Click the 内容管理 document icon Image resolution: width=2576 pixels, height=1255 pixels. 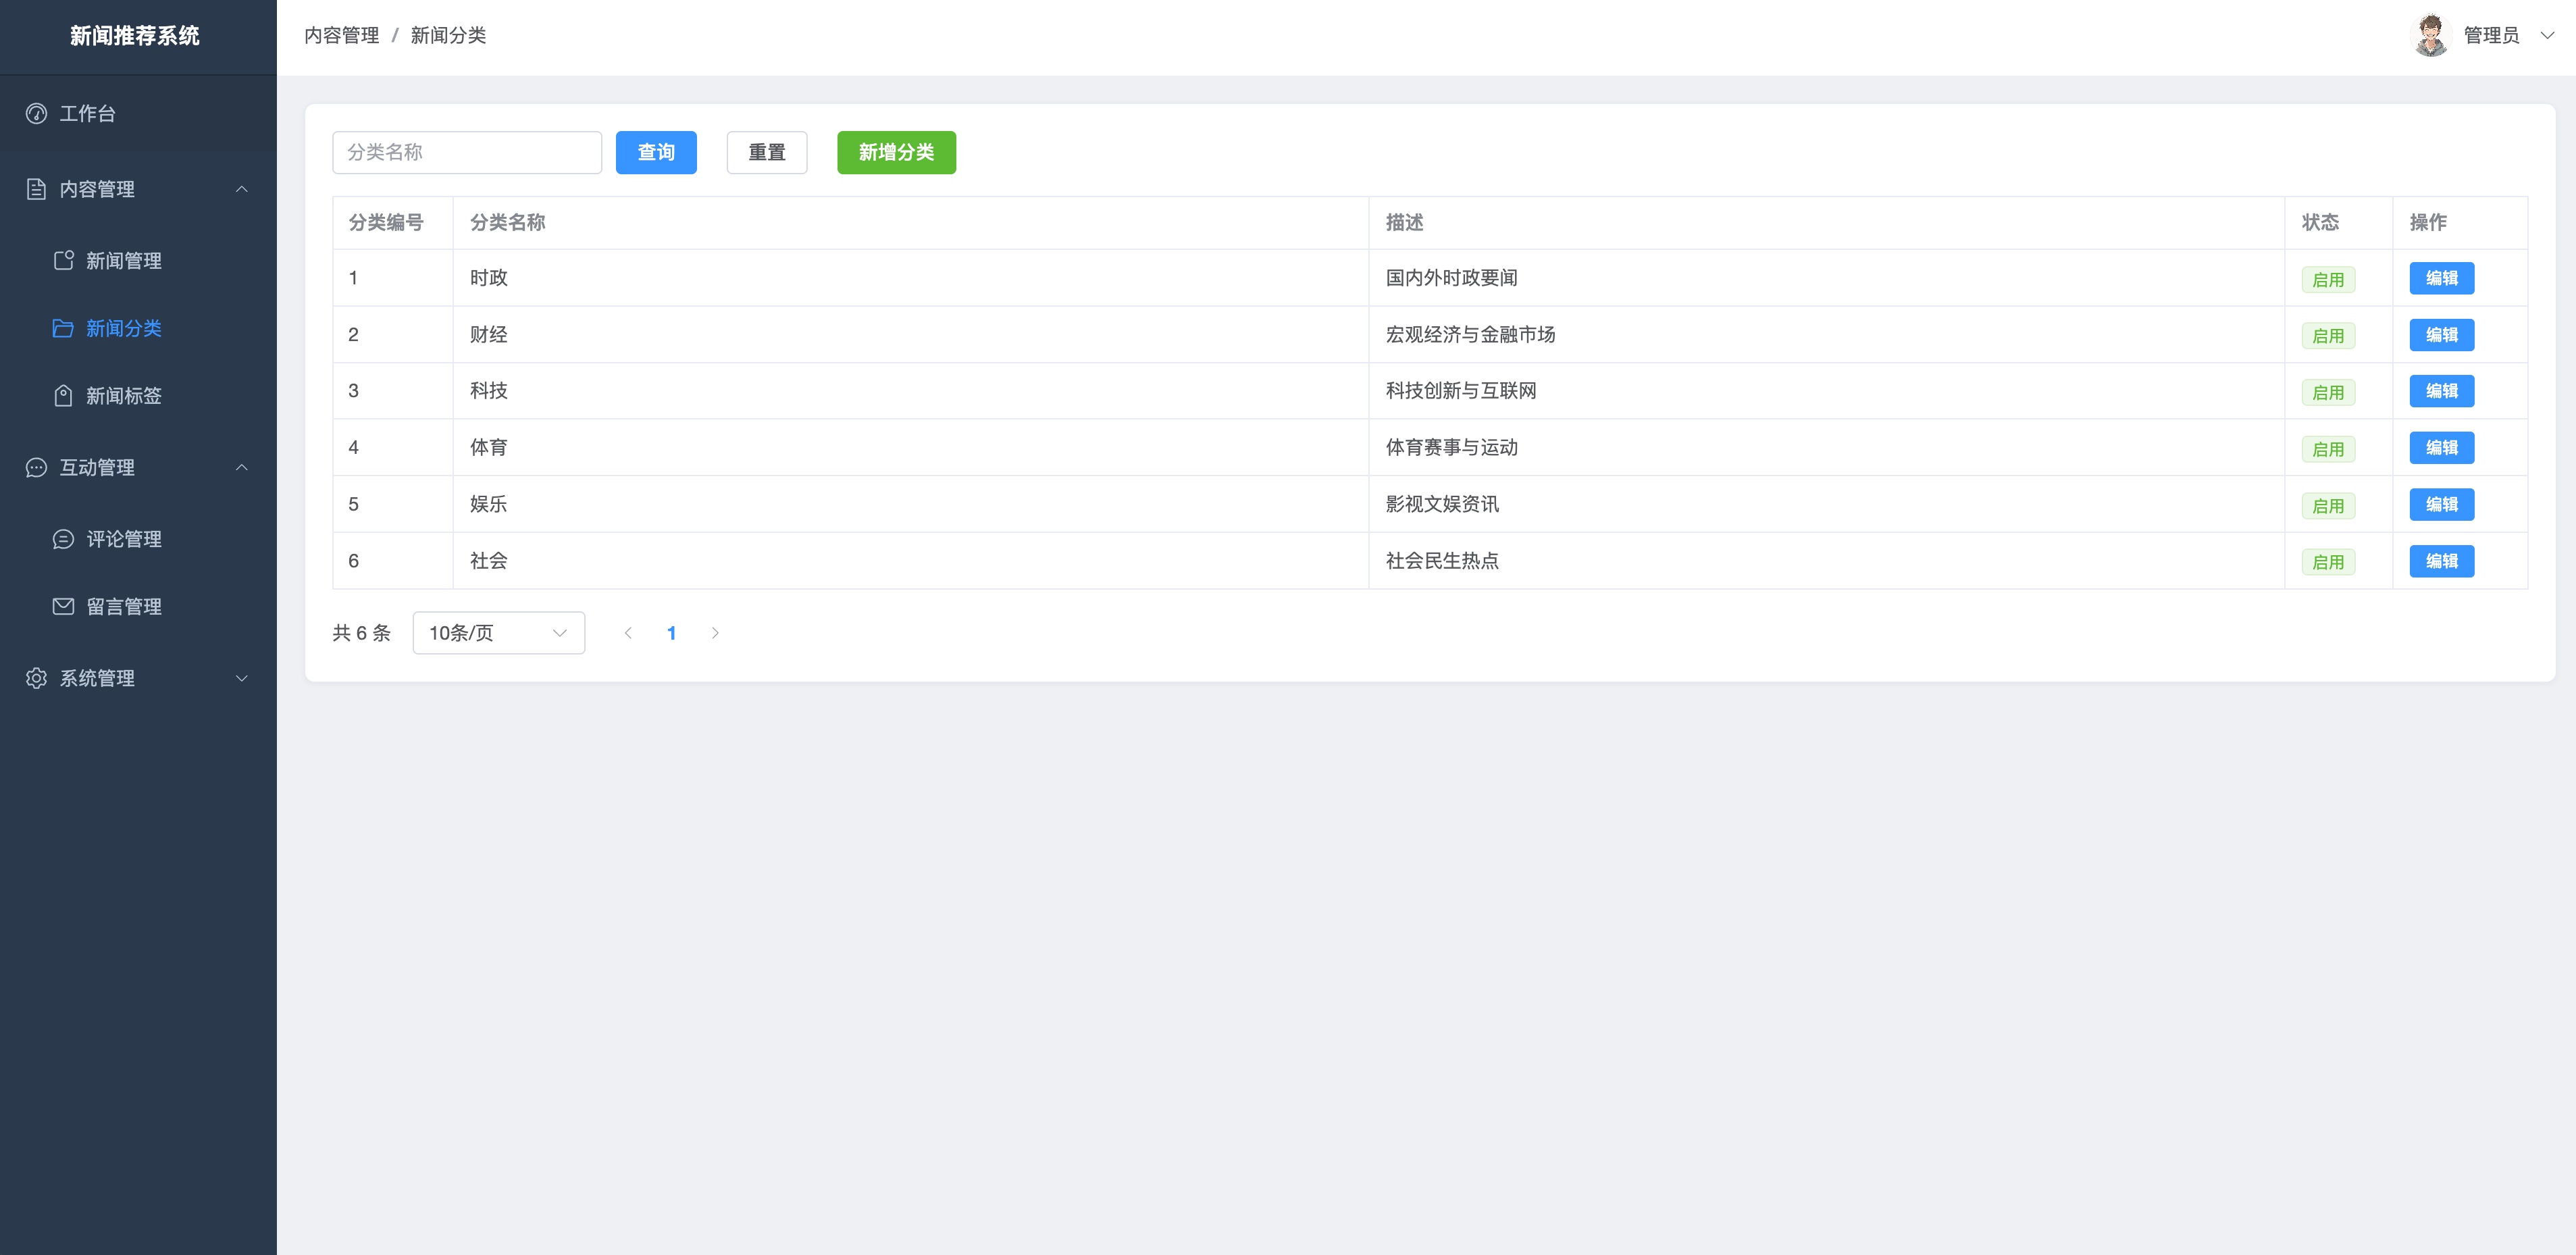pyautogui.click(x=37, y=189)
